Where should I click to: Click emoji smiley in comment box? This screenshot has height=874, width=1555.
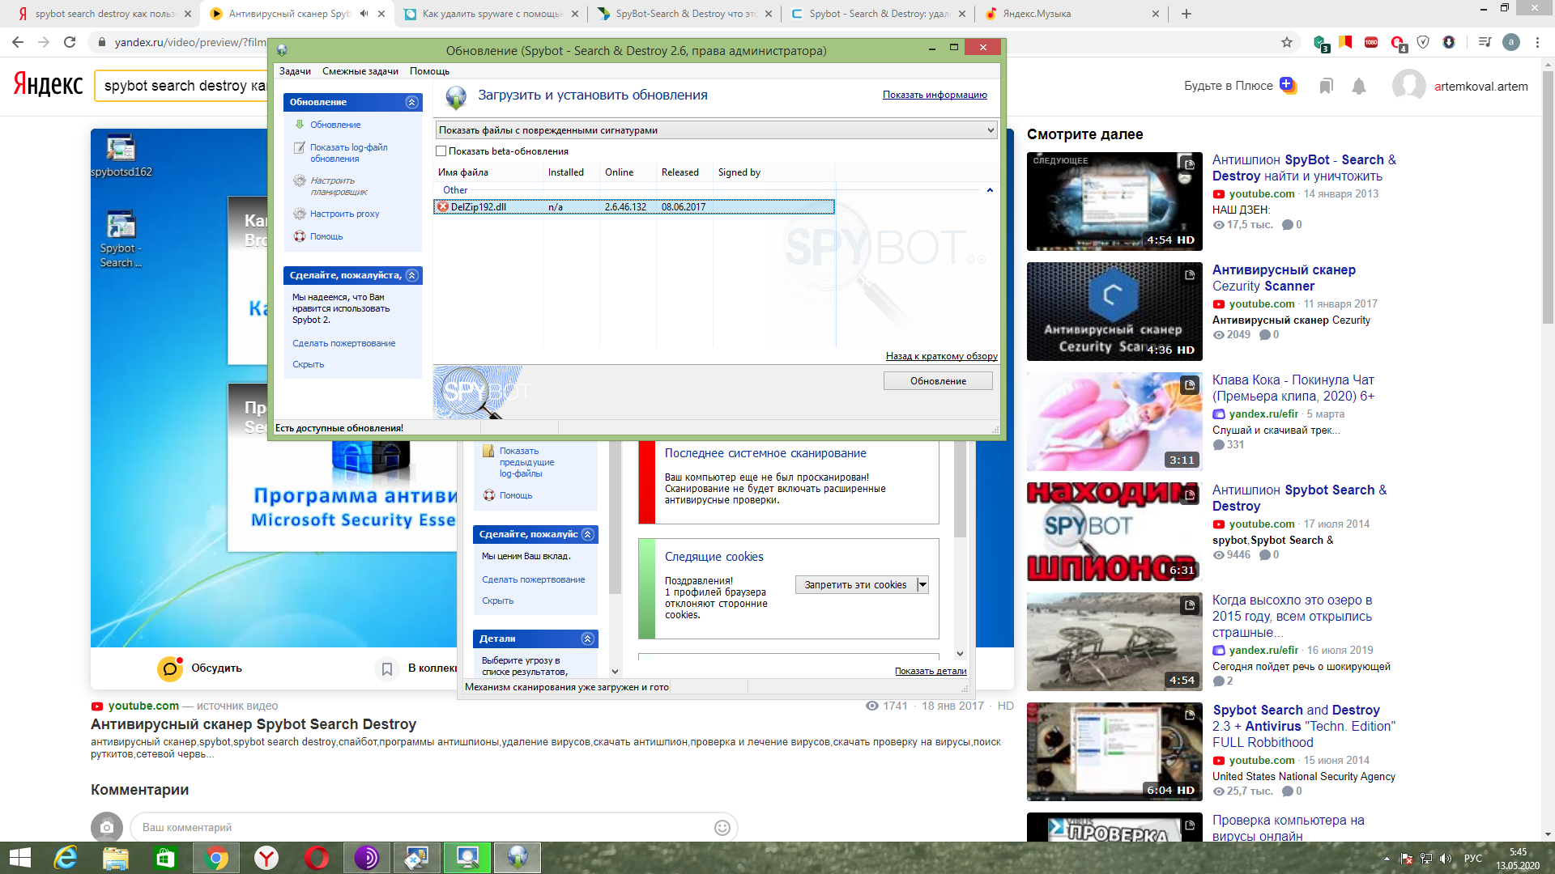[722, 828]
